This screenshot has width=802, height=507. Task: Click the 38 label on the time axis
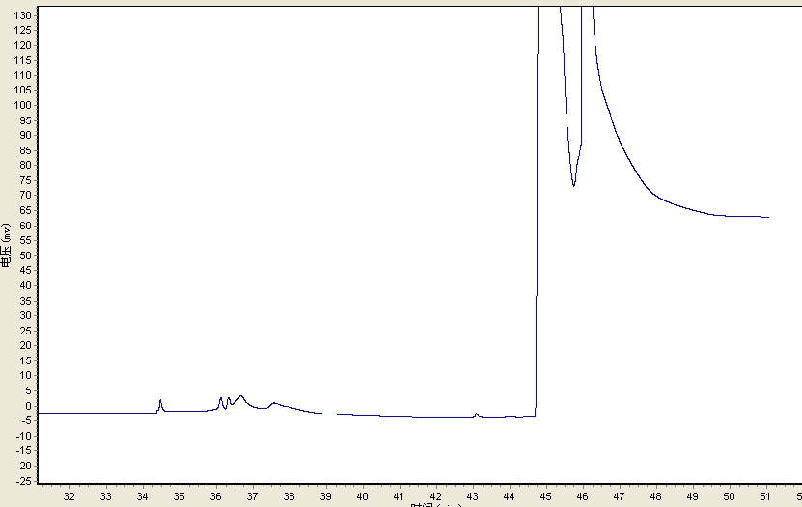[289, 496]
